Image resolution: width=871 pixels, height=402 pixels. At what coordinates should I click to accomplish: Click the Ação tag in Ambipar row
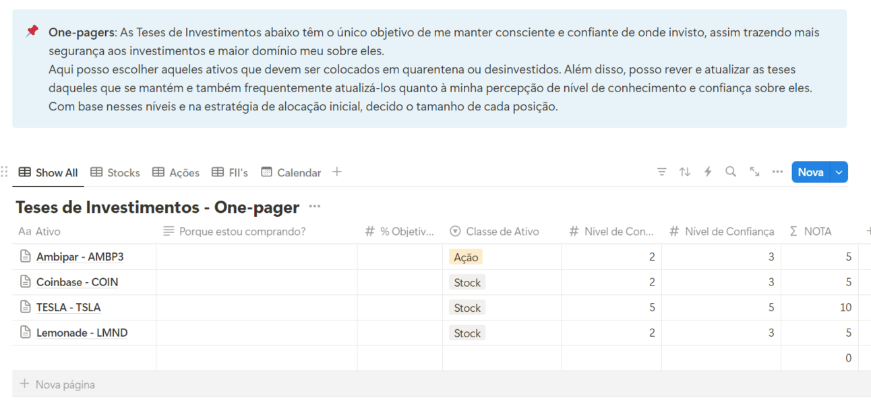pos(466,257)
